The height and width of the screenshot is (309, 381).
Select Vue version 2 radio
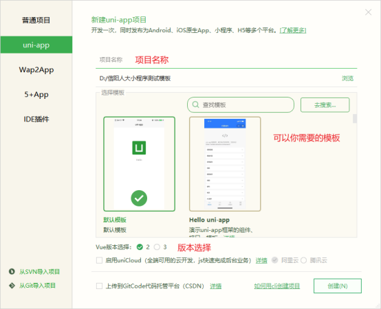point(140,247)
